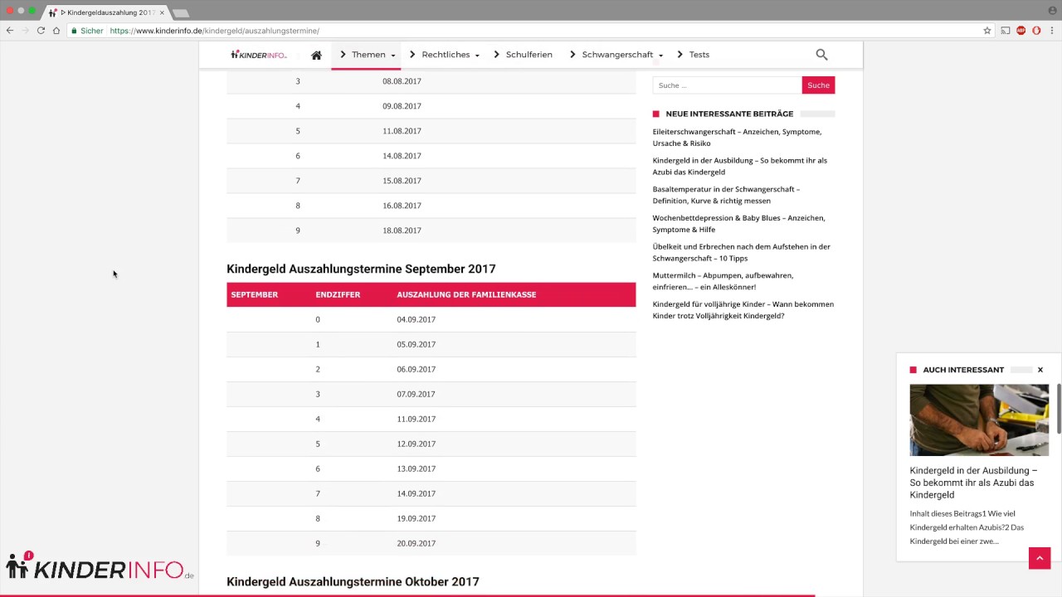Click date 15.08.2017 cell
This screenshot has height=597, width=1062.
point(402,181)
